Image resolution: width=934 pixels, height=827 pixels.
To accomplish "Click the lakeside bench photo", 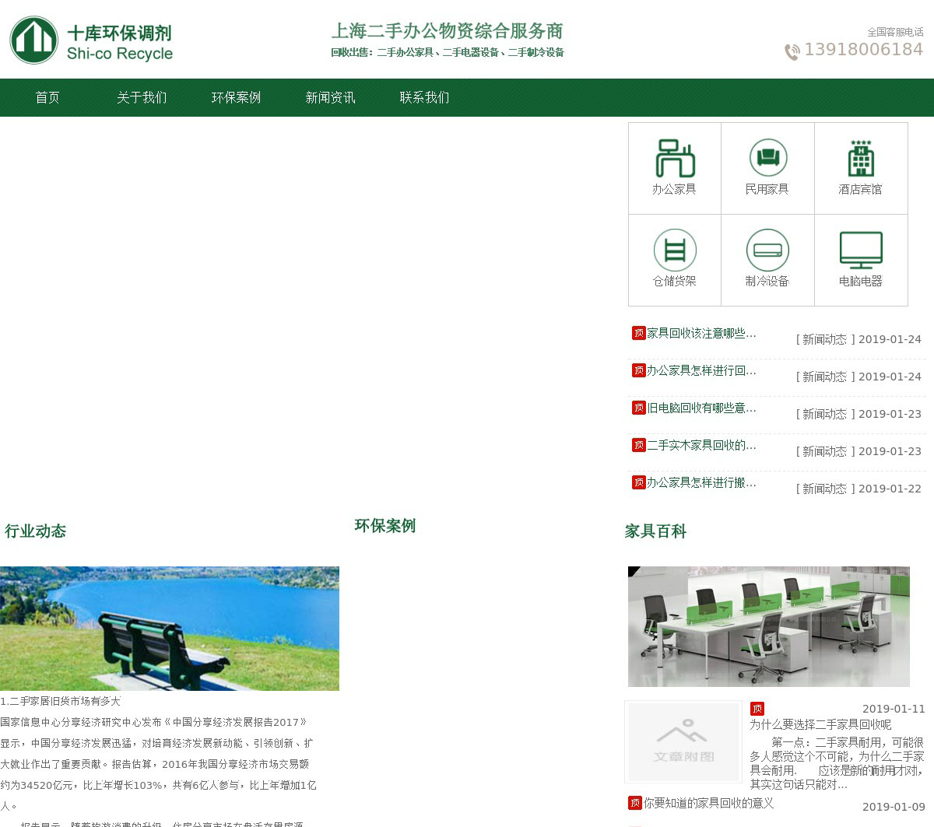I will [170, 629].
